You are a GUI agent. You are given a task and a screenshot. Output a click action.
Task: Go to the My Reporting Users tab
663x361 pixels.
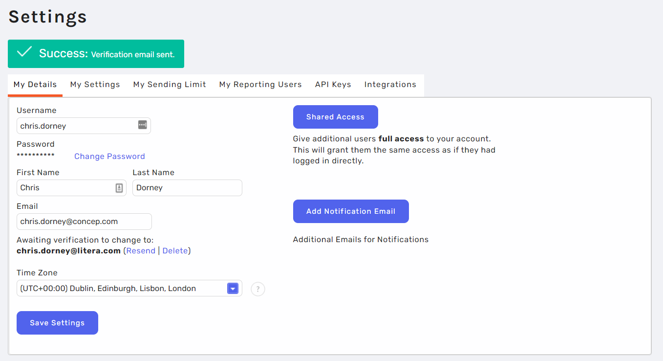coord(260,85)
